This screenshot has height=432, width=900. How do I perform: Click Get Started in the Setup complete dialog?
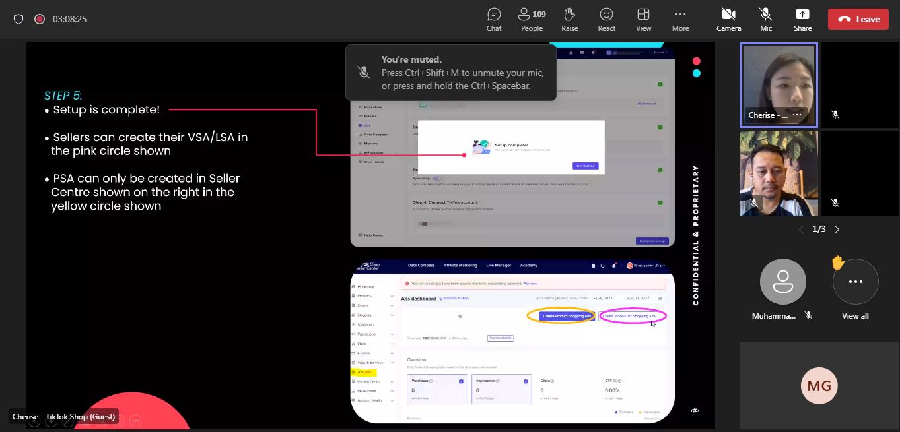click(x=585, y=166)
